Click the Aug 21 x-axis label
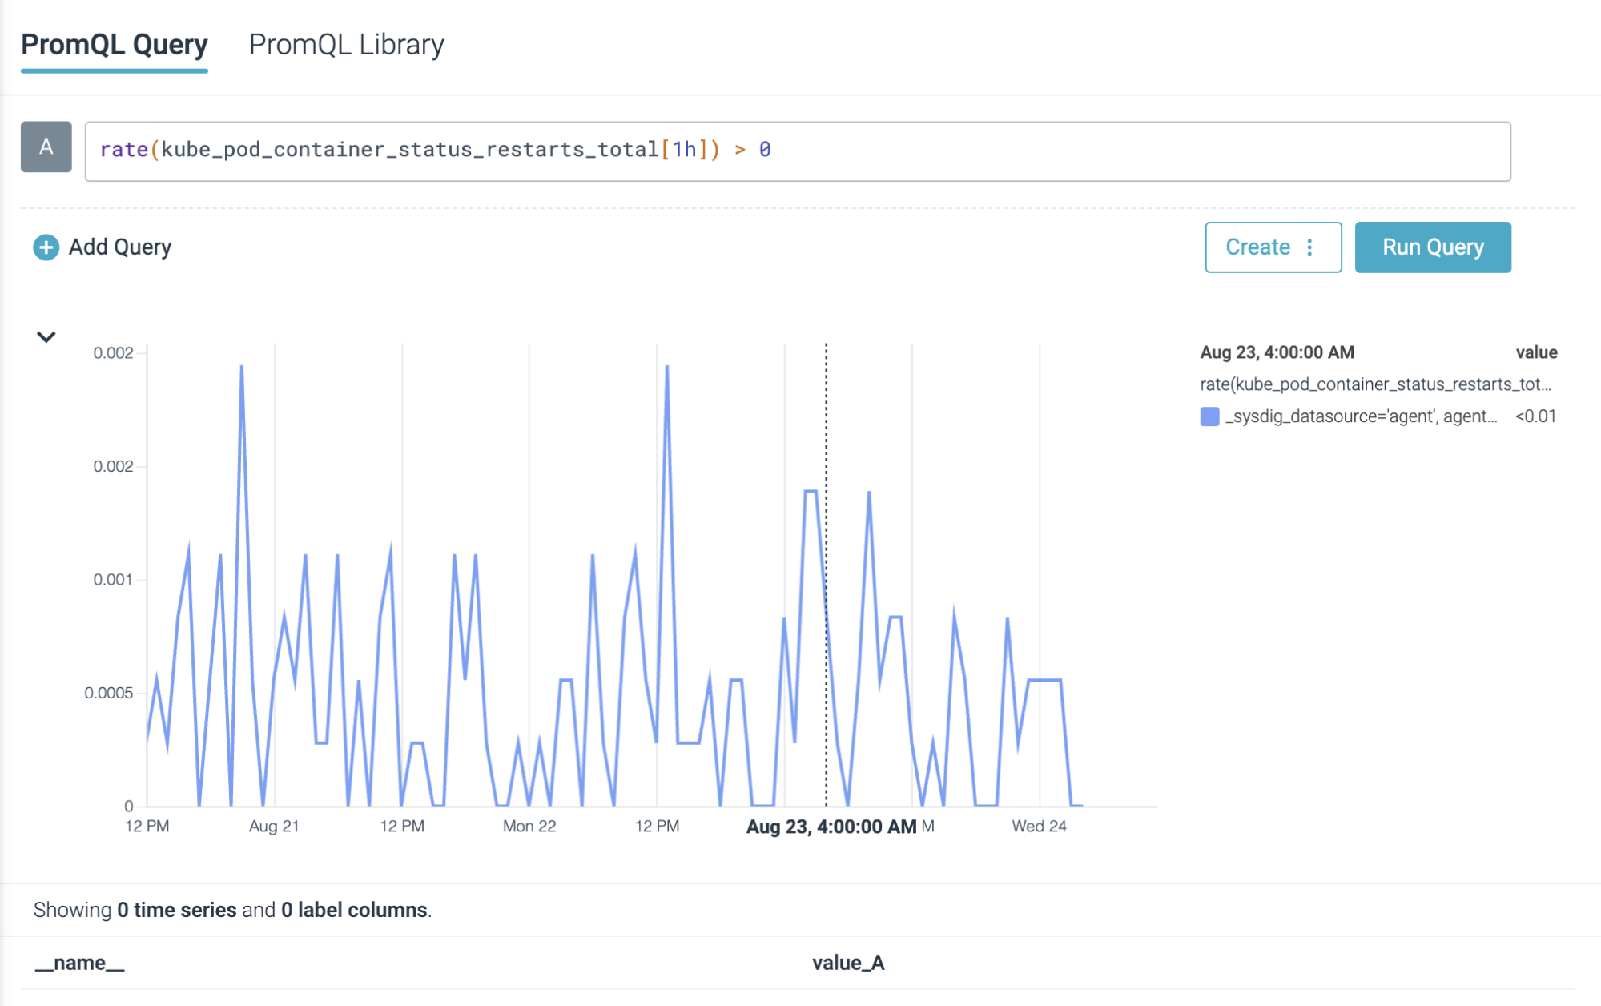The width and height of the screenshot is (1601, 1006). pyautogui.click(x=274, y=827)
